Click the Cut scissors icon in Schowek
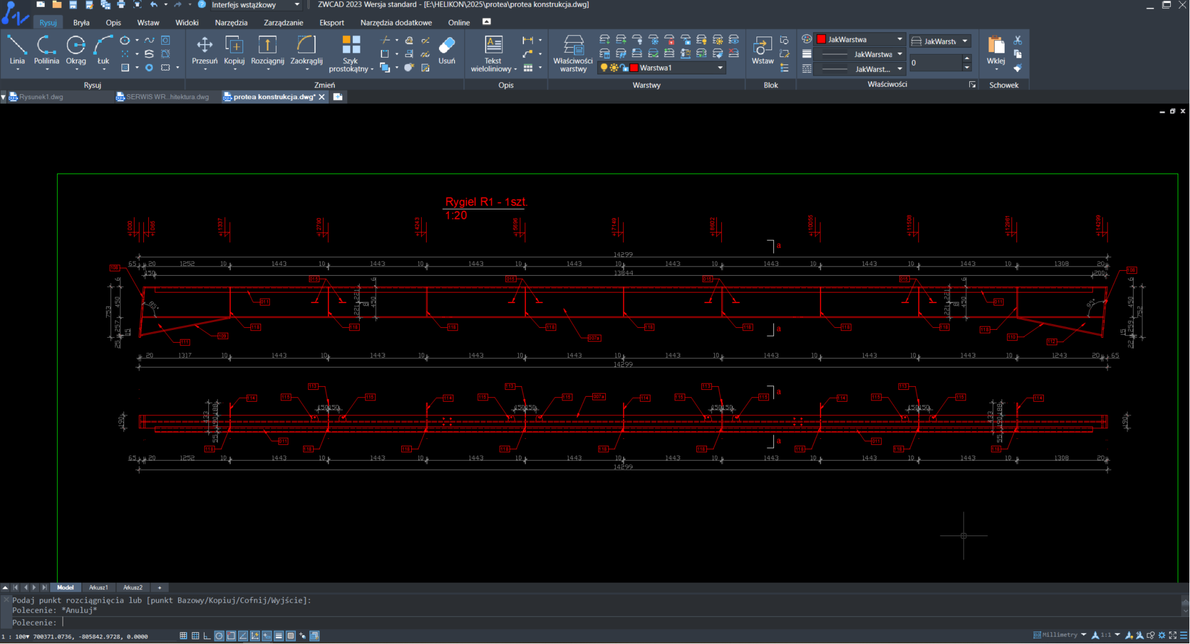1190x644 pixels. (1018, 40)
